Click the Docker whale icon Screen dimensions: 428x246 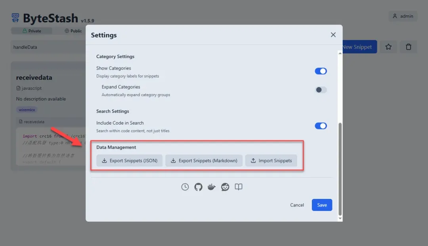coord(212,187)
